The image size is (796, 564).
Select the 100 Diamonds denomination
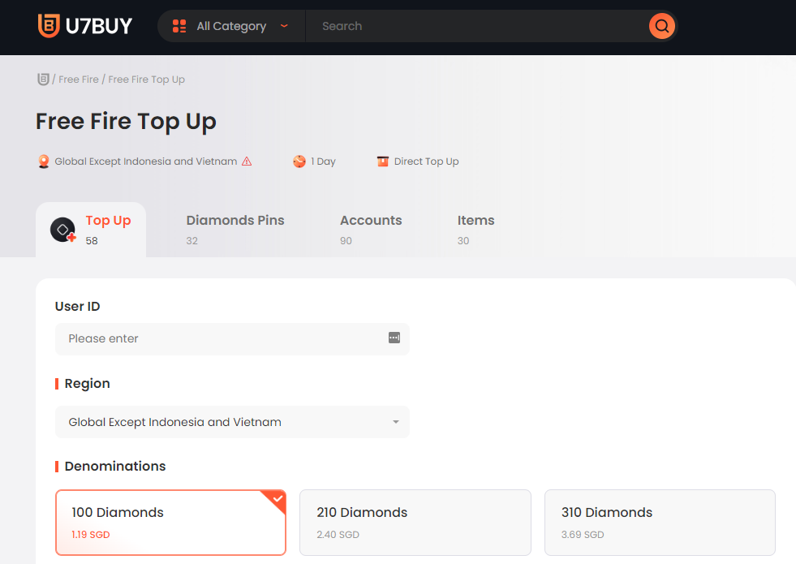point(170,523)
